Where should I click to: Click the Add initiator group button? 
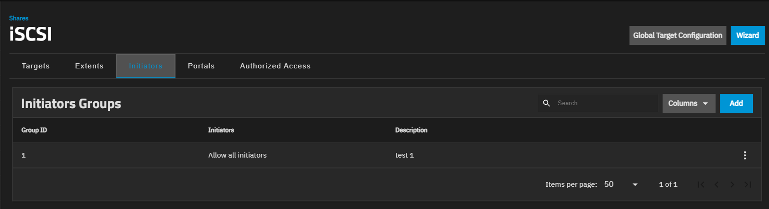point(736,103)
